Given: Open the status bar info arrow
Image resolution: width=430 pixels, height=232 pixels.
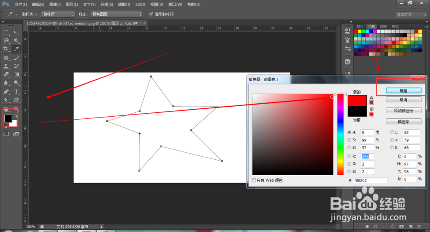Looking at the screenshot, I should (x=101, y=227).
